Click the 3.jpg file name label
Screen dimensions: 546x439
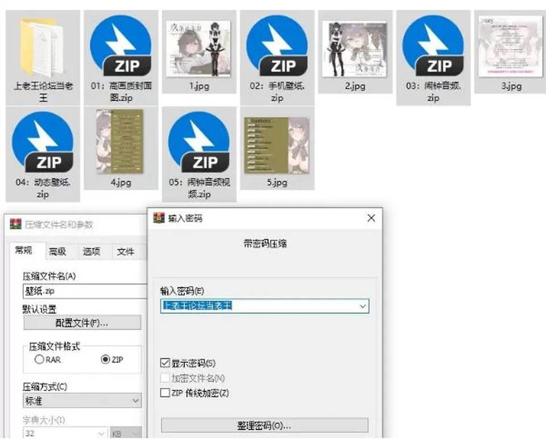click(x=511, y=86)
